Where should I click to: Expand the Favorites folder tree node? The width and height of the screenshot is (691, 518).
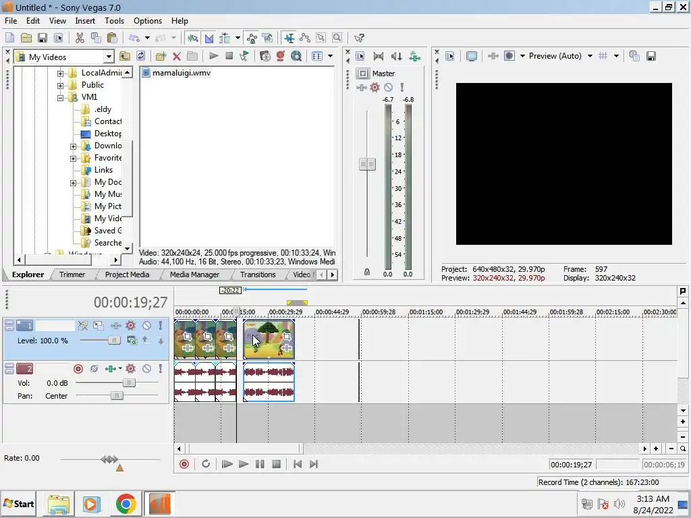pyautogui.click(x=73, y=159)
